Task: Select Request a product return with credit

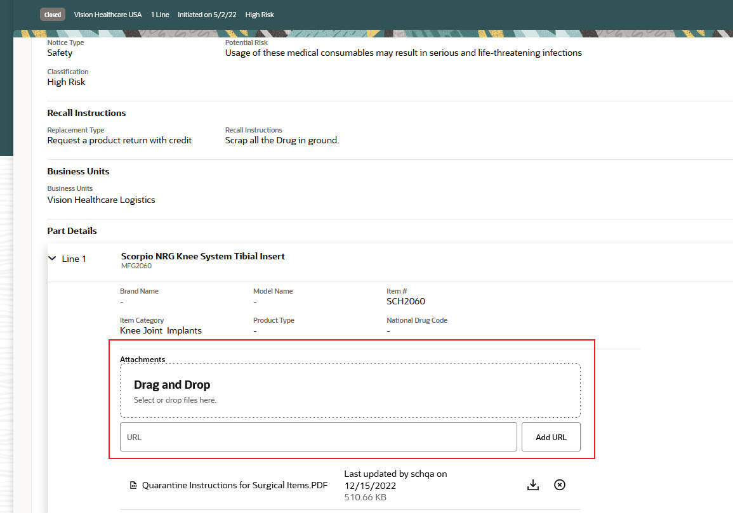Action: tap(119, 140)
